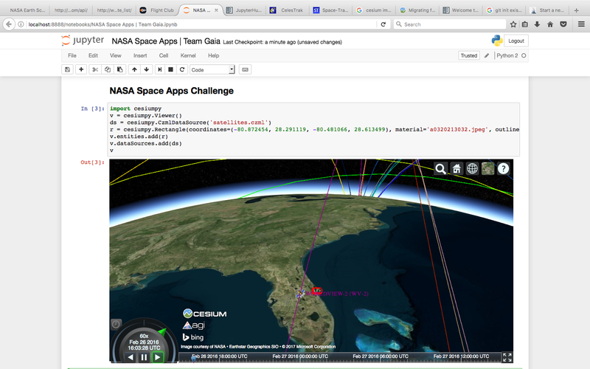Restart the kernel using toolbar icon
Viewport: 590px width, 369px height.
pyautogui.click(x=182, y=69)
